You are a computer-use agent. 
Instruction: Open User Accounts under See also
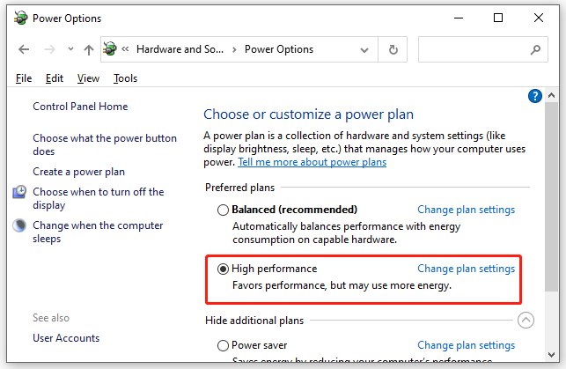[x=66, y=338]
